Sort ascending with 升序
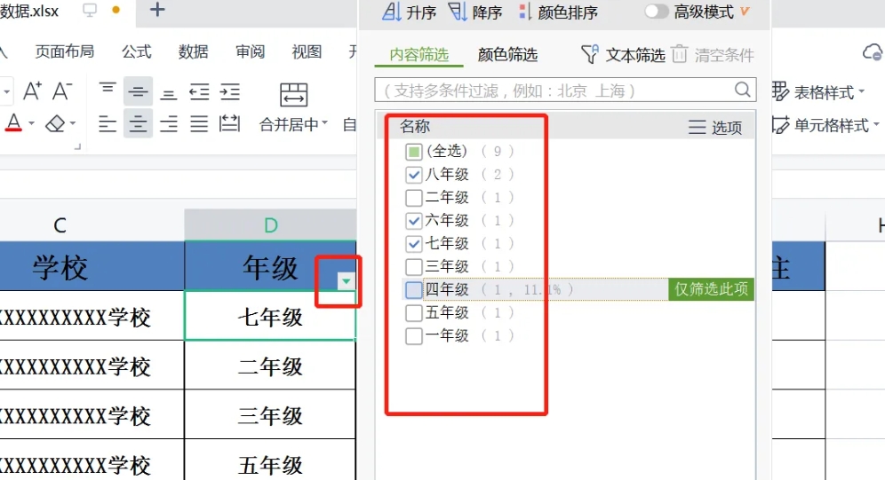The height and width of the screenshot is (480, 885). 410,12
